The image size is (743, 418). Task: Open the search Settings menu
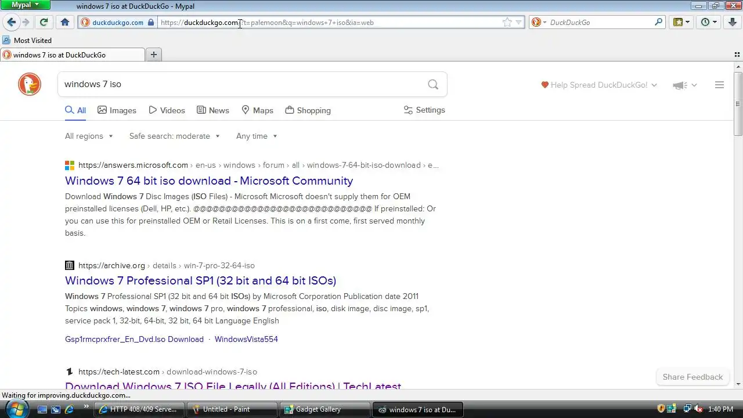click(424, 110)
